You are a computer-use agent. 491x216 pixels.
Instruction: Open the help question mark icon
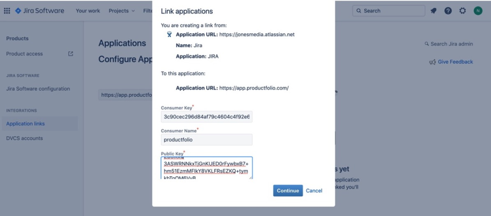[448, 11]
